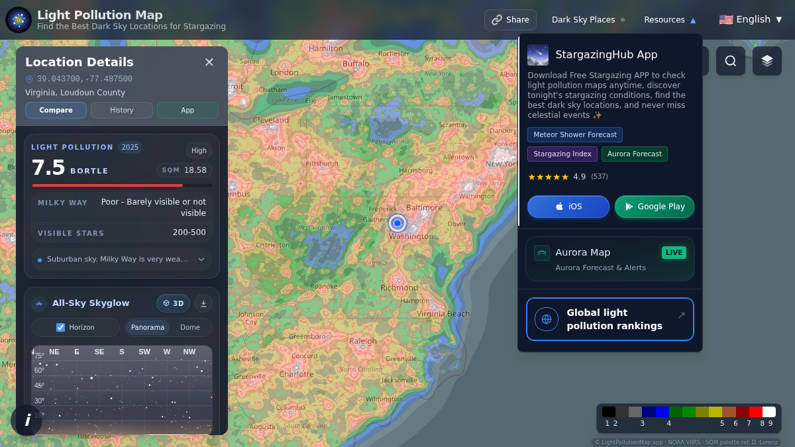Select the Panorama view option
The height and width of the screenshot is (447, 795).
148,327
